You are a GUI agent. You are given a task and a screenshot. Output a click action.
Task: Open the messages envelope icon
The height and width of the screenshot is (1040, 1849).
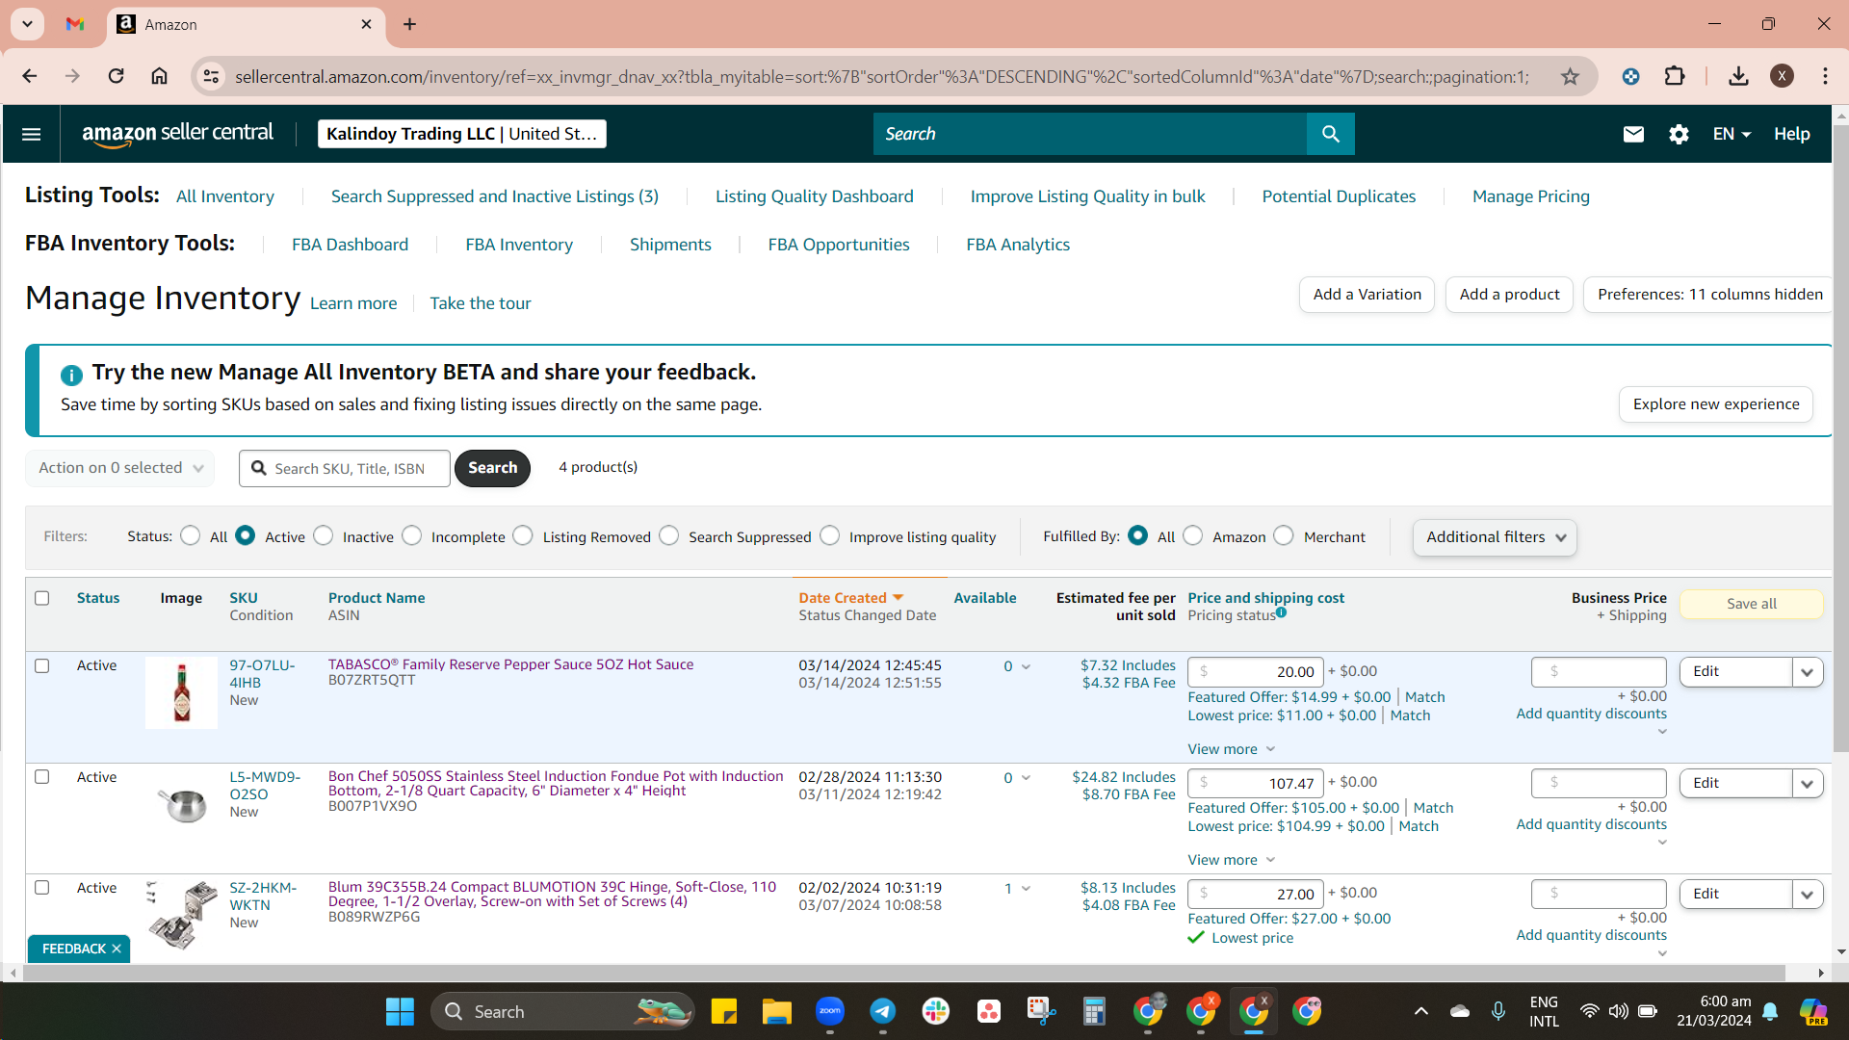coord(1633,134)
